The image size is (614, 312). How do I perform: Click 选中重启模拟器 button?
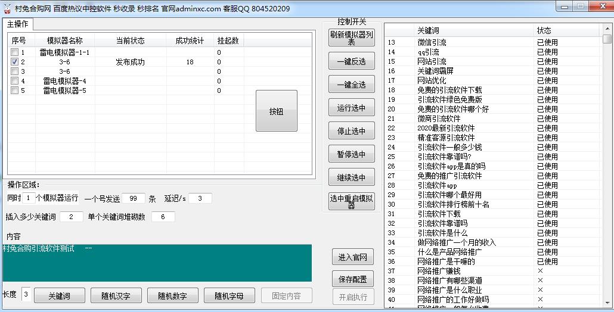point(351,201)
